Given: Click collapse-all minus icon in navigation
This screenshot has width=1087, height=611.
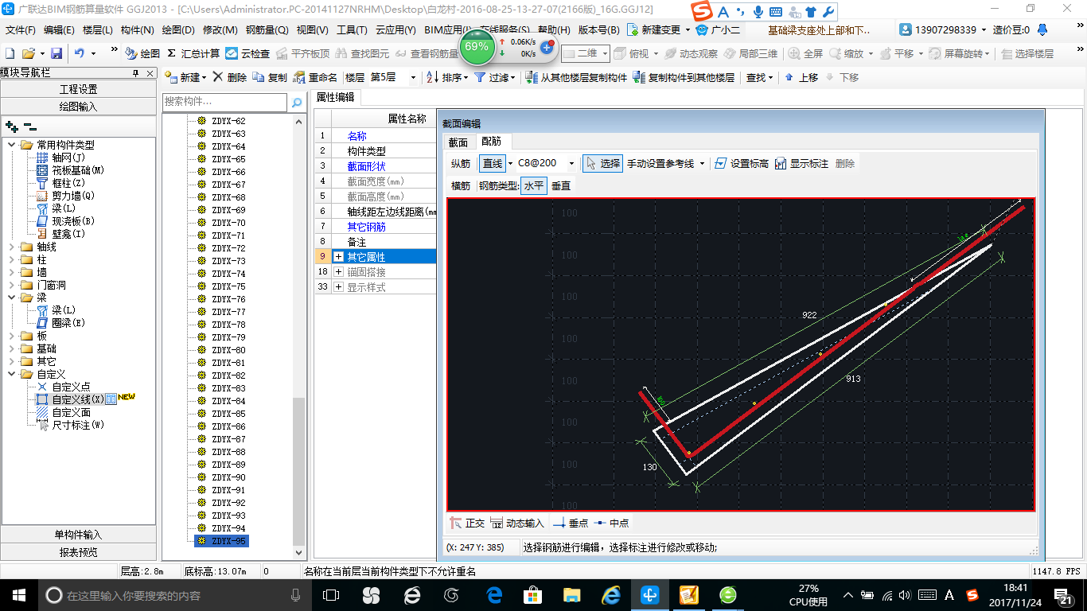Looking at the screenshot, I should [30, 126].
